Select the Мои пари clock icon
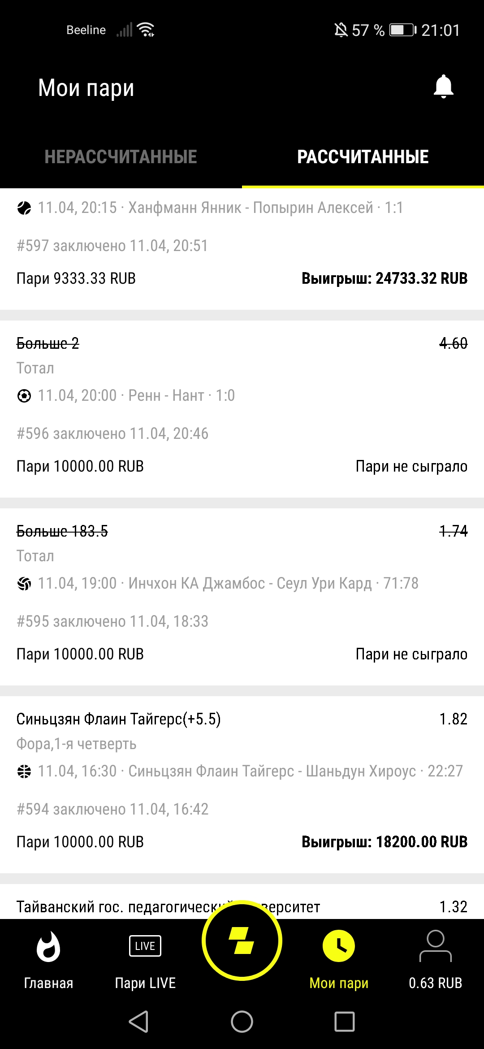484x1049 pixels. click(339, 946)
